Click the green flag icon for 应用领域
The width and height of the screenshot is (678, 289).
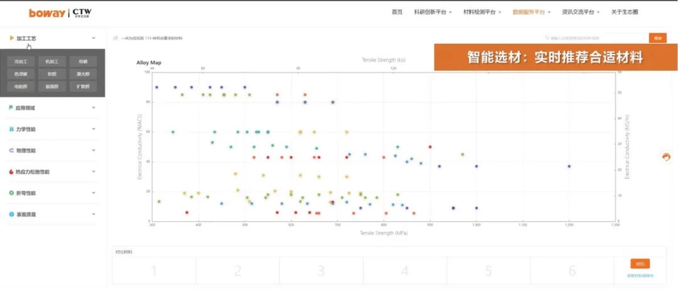pyautogui.click(x=11, y=108)
